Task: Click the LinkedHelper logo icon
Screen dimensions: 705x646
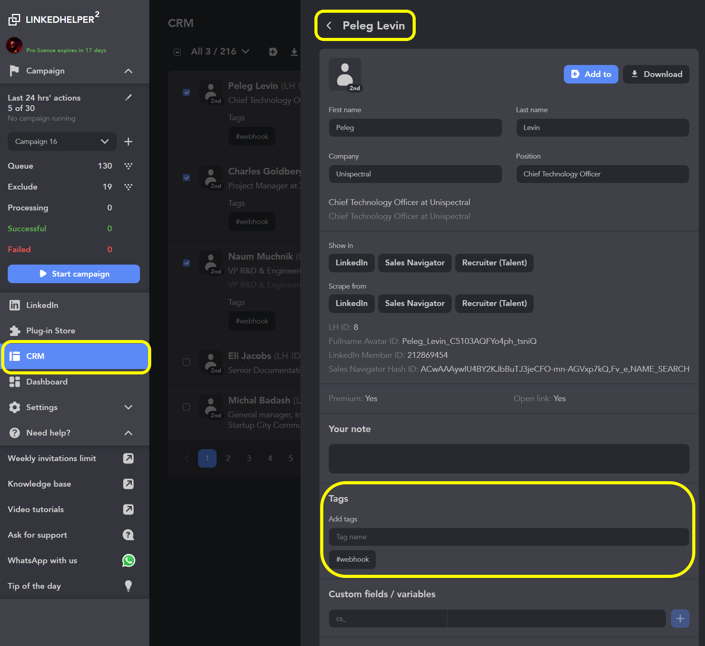Action: tap(14, 19)
